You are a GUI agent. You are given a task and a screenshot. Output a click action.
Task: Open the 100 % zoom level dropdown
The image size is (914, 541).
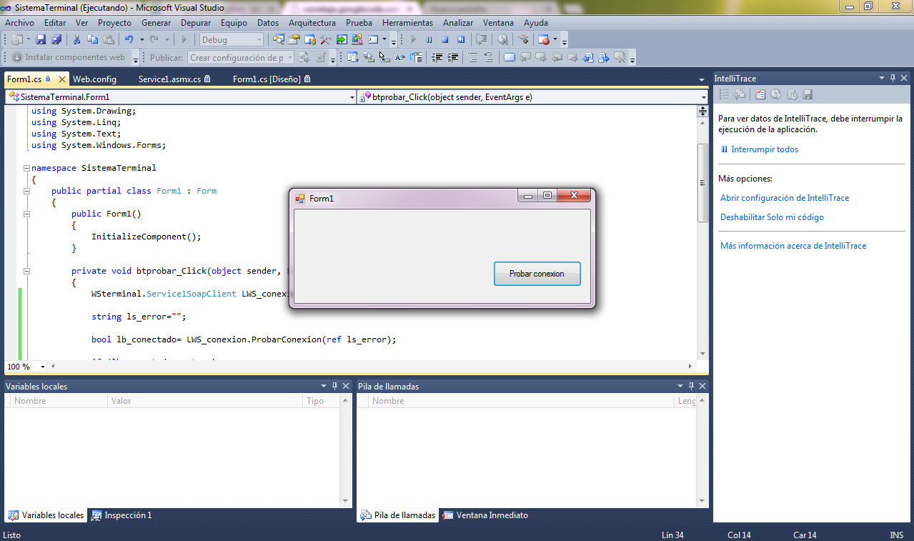43,367
